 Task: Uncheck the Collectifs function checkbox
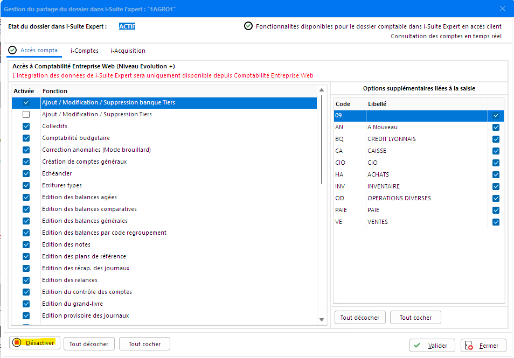click(x=26, y=126)
